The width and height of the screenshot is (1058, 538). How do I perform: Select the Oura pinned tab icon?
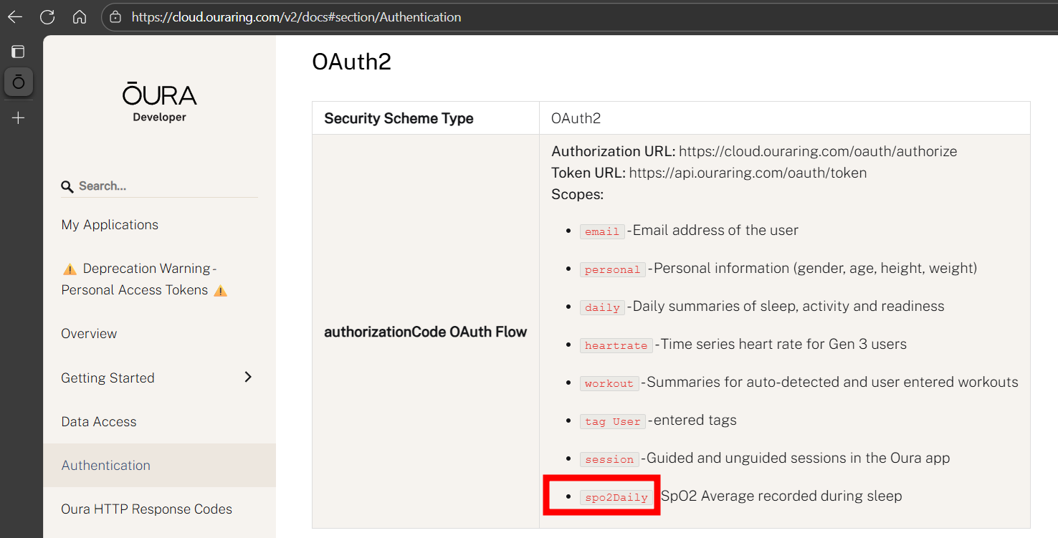pyautogui.click(x=19, y=82)
